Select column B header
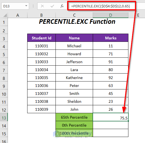Screen dimensions: 145x143 (42, 15)
